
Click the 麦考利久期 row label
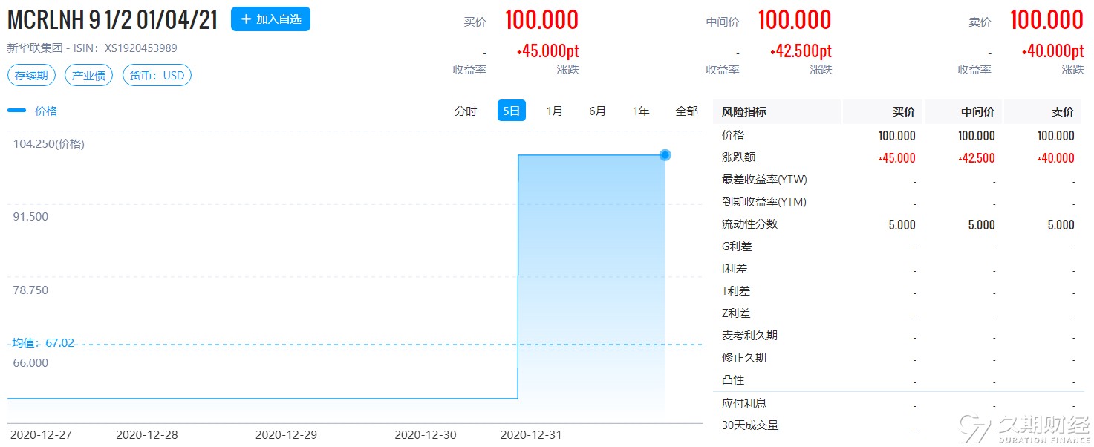pyautogui.click(x=750, y=336)
